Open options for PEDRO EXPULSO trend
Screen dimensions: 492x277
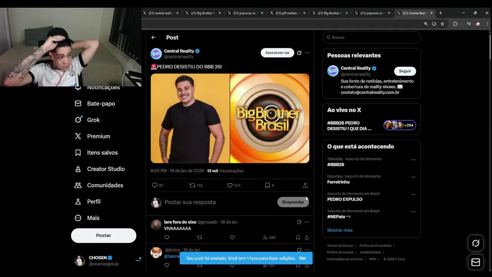click(x=413, y=194)
